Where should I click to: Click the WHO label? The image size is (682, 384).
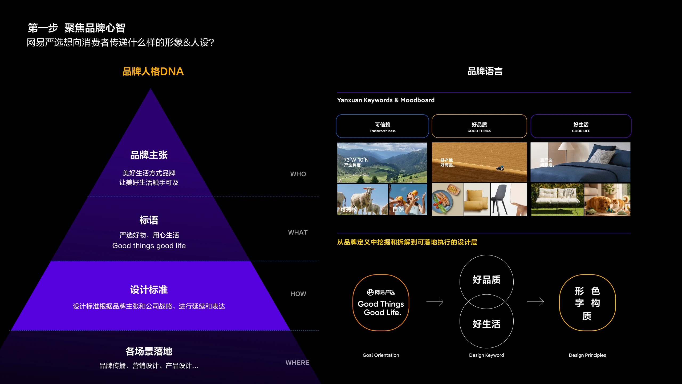tap(298, 174)
